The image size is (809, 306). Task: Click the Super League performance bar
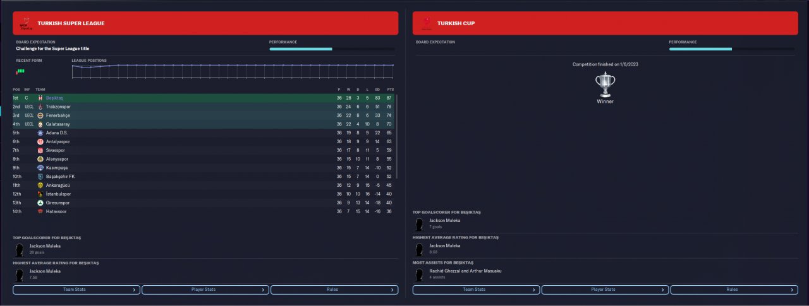[332, 49]
